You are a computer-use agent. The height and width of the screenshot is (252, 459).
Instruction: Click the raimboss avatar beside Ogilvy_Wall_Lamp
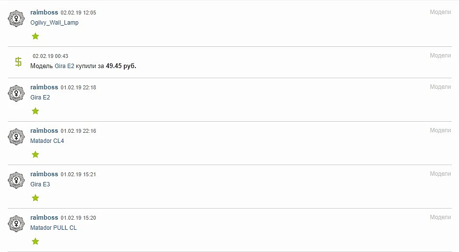click(x=16, y=19)
